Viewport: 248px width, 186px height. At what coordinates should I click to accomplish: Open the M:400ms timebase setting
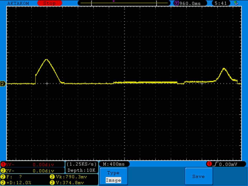coord(114,164)
